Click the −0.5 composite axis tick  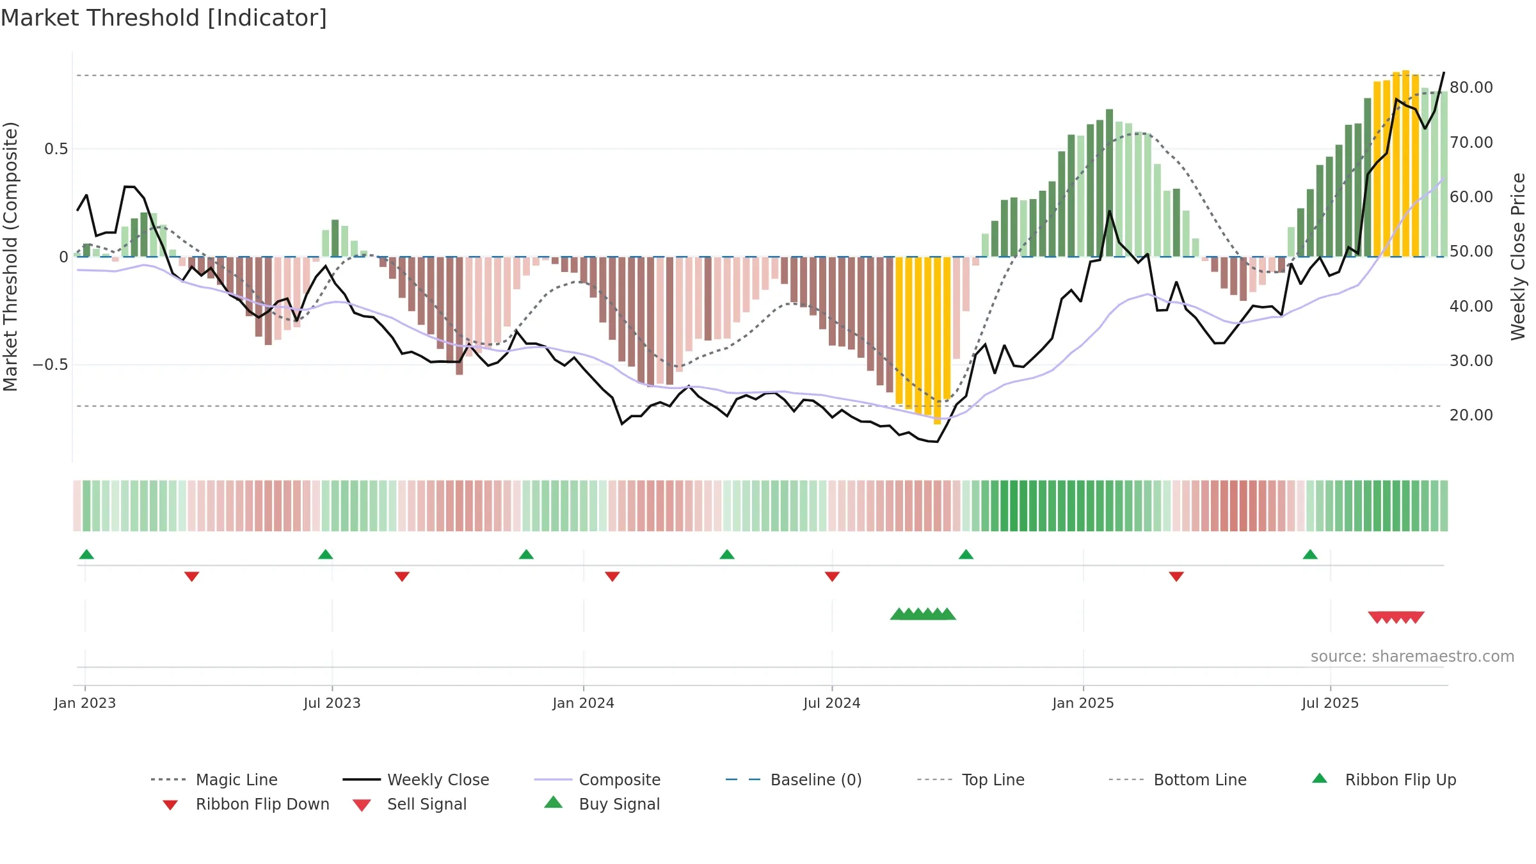(51, 365)
